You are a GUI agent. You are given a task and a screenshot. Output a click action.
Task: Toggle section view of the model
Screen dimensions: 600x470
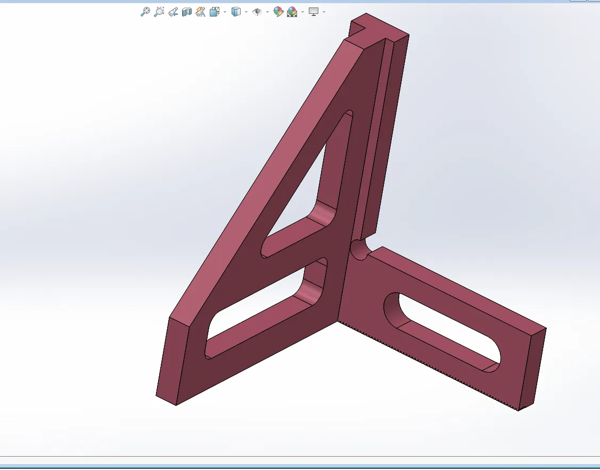(186, 12)
